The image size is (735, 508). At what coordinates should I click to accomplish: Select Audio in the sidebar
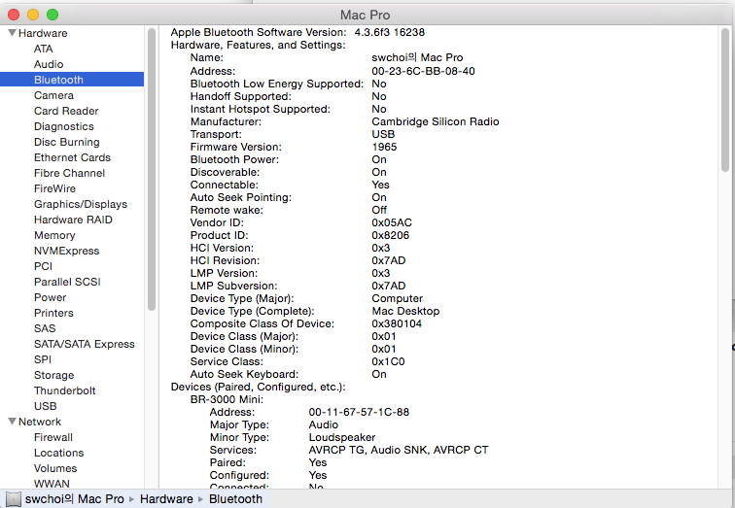[x=49, y=64]
